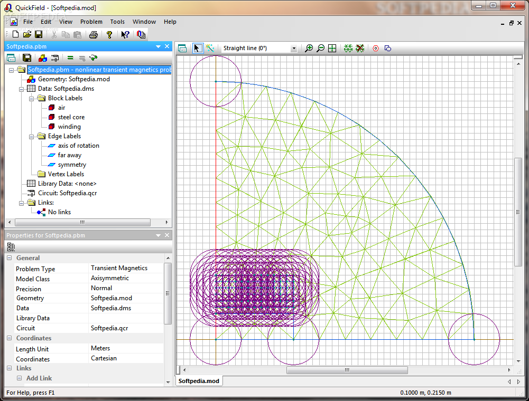
Task: Close the Softpedia.pbm panel
Action: coord(167,46)
